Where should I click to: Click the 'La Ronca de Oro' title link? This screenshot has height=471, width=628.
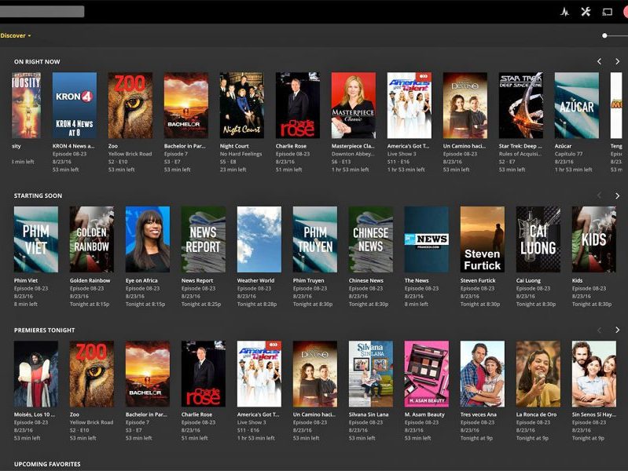pos(536,414)
